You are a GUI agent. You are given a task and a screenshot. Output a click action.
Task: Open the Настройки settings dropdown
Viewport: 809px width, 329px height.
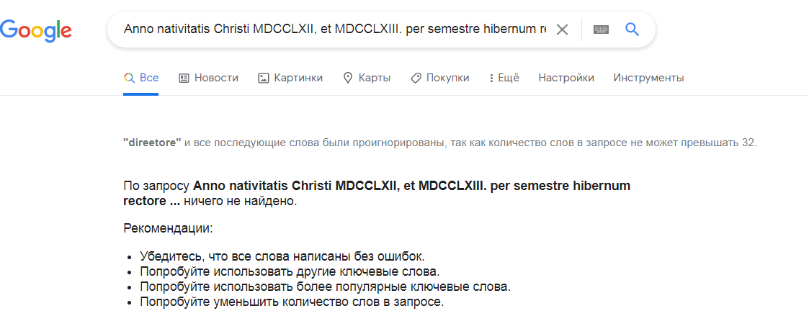pyautogui.click(x=566, y=78)
